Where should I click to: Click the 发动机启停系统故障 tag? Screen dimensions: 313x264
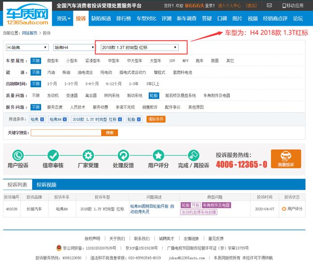coord(199,212)
